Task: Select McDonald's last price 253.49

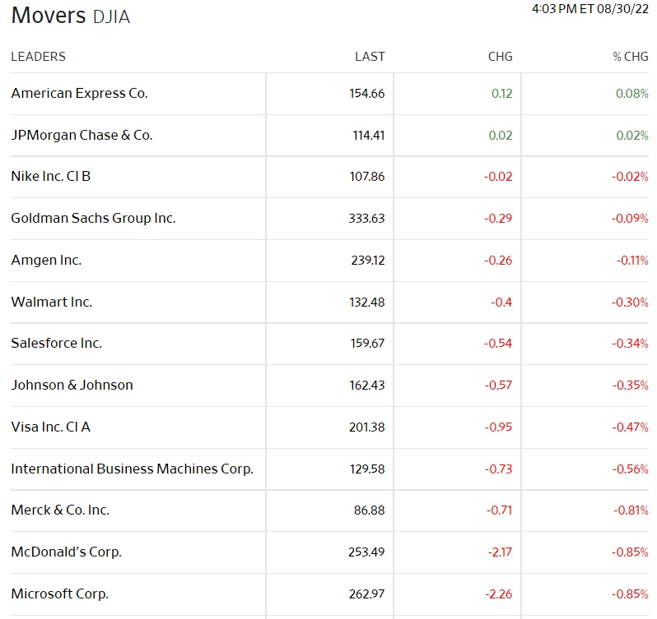Action: [x=366, y=552]
